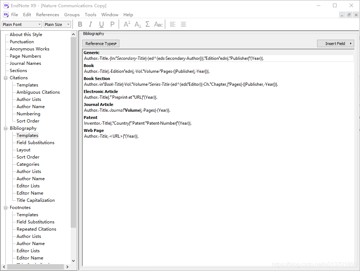Toggle Bold formatting in toolbar
The height and width of the screenshot is (271, 360).
(80, 24)
